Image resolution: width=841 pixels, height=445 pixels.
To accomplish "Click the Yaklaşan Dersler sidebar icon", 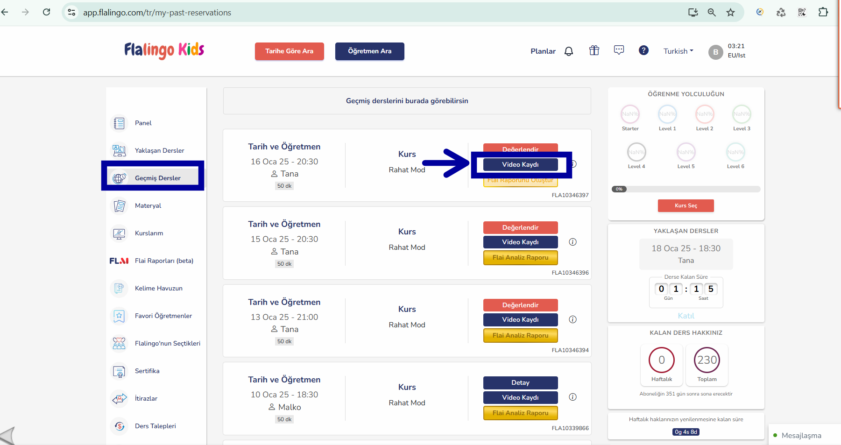I will (119, 150).
